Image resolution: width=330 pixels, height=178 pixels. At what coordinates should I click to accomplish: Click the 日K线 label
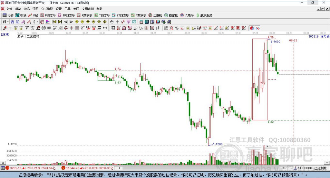coord(5,34)
